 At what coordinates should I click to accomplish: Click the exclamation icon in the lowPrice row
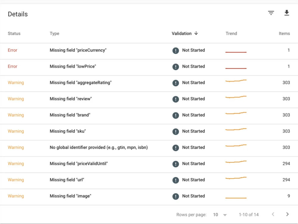click(176, 67)
